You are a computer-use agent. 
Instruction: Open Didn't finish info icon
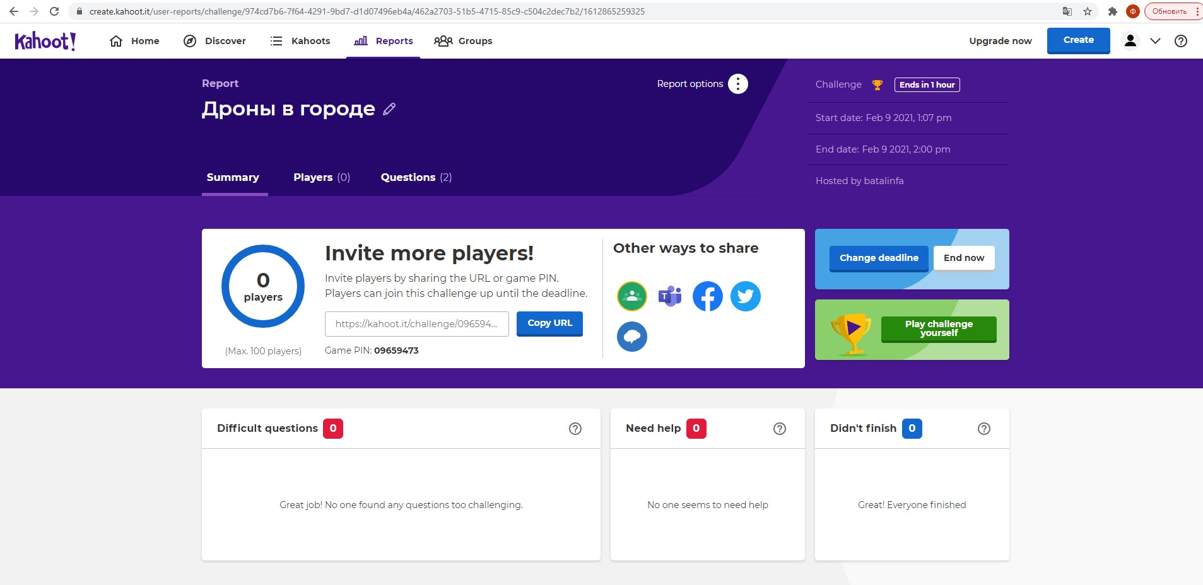tap(984, 429)
